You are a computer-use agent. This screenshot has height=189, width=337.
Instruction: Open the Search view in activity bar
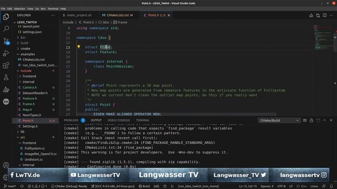(x=6, y=28)
